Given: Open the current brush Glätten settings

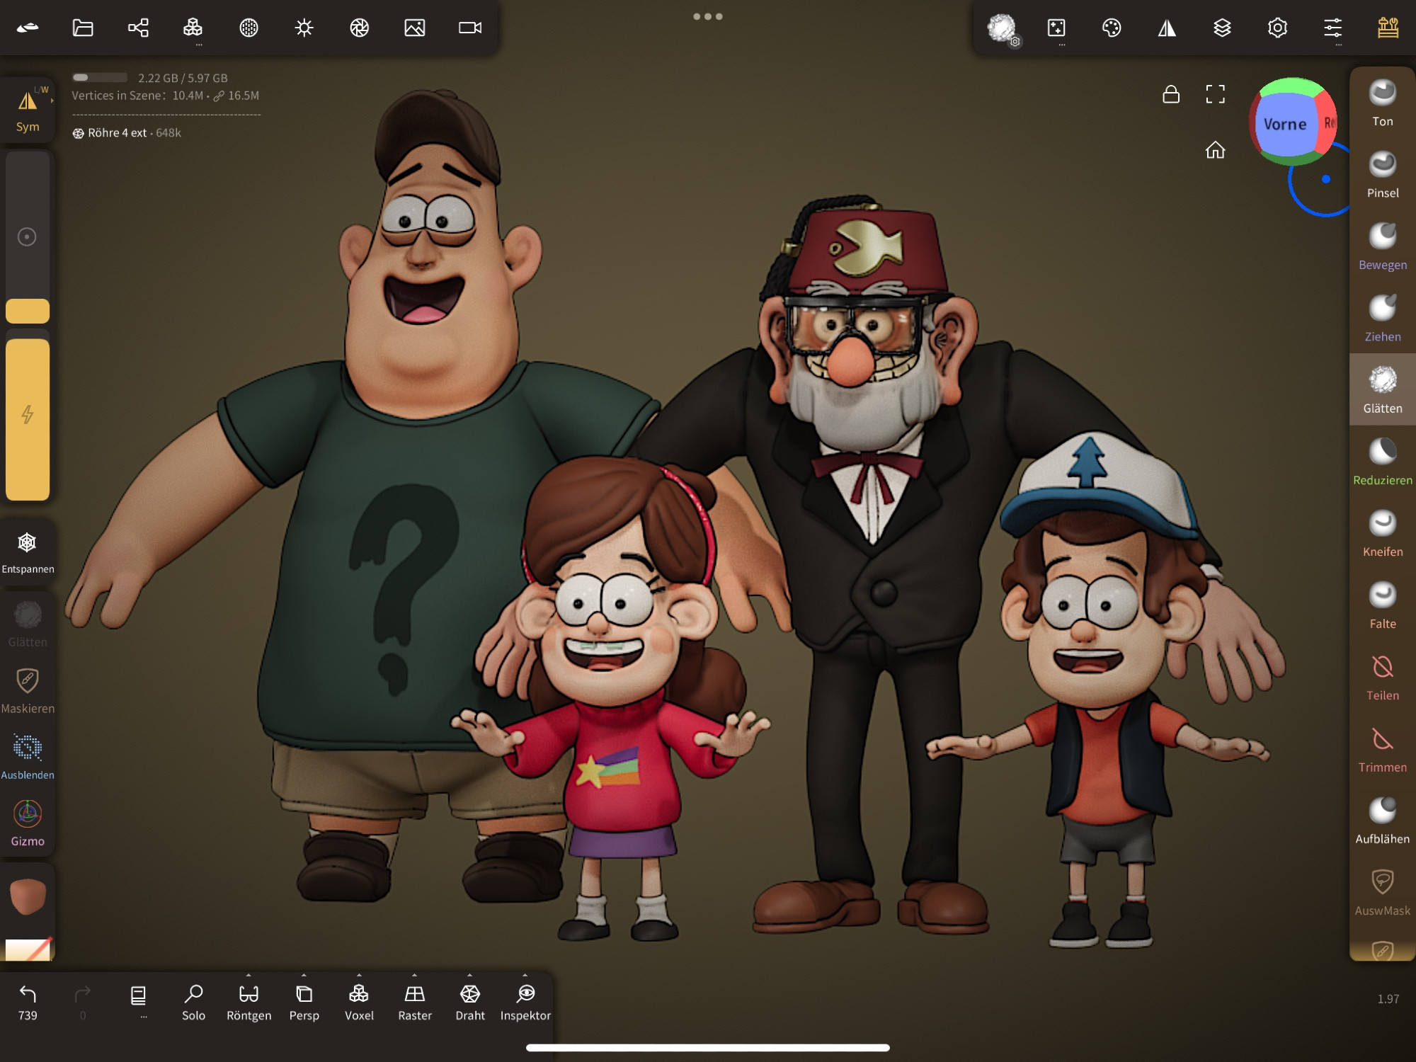Looking at the screenshot, I should click(x=1002, y=28).
